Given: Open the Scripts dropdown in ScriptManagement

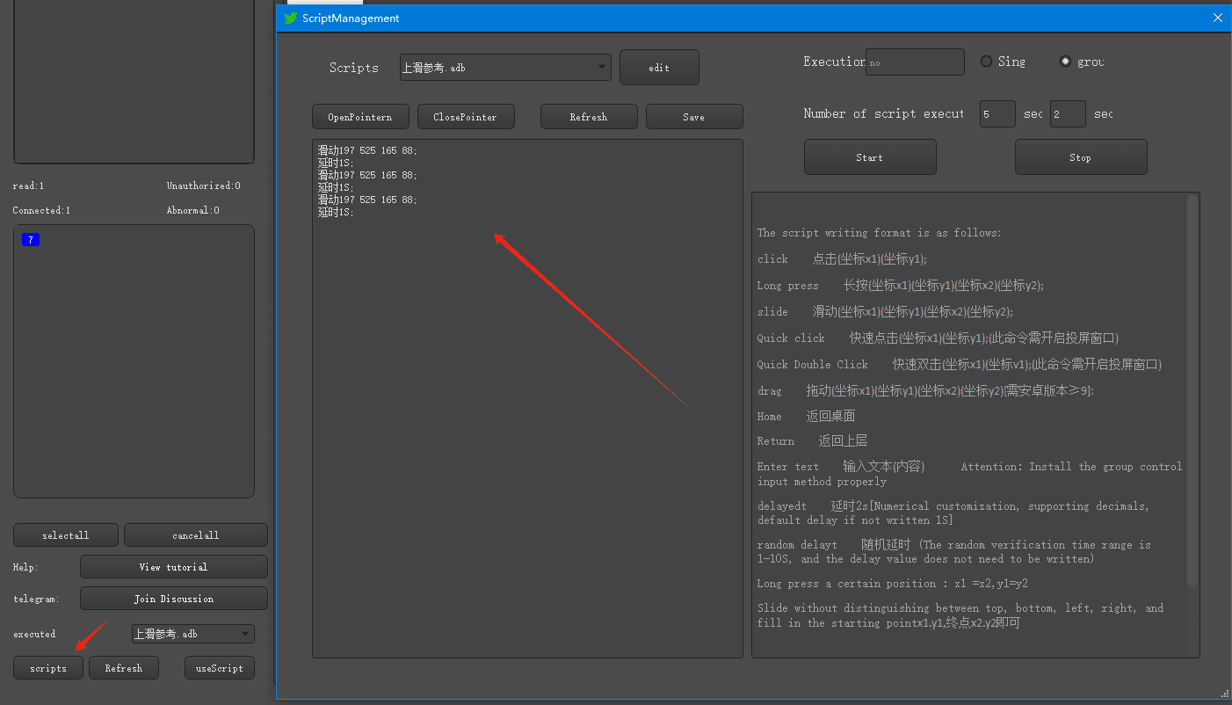Looking at the screenshot, I should 505,68.
